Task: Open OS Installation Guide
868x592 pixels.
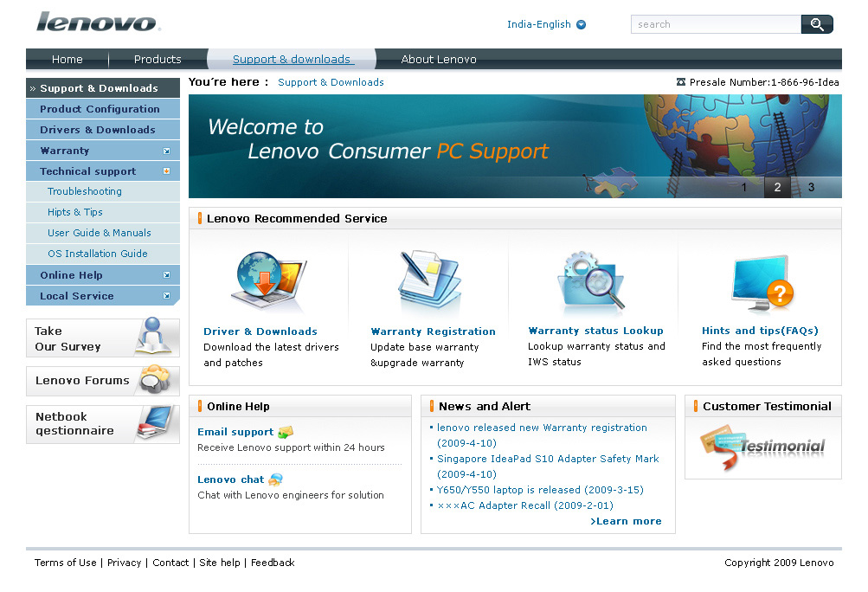Action: click(x=103, y=254)
